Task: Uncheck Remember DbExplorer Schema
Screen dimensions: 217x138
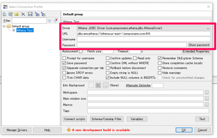Action: [x=160, y=58]
